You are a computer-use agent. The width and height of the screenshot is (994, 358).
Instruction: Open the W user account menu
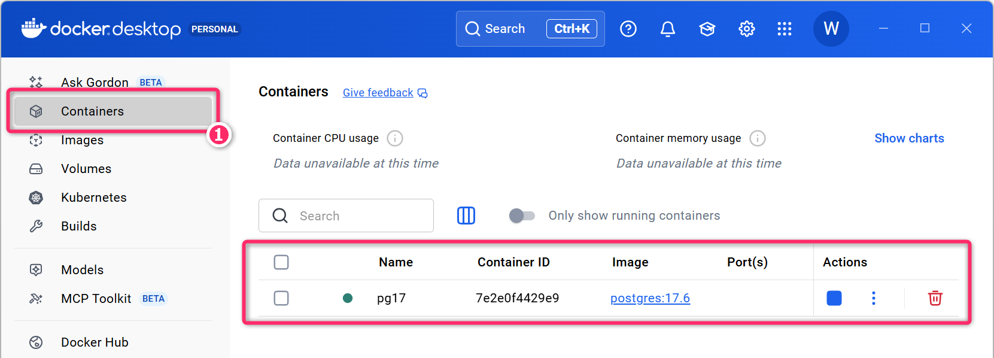(x=831, y=29)
